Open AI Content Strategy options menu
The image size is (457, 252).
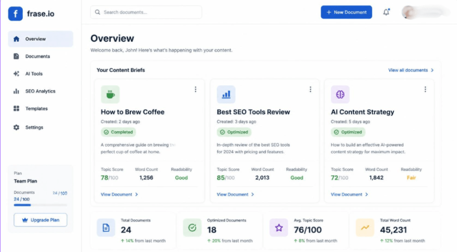pyautogui.click(x=425, y=89)
